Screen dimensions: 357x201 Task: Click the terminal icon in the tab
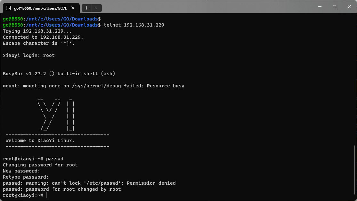coord(8,8)
